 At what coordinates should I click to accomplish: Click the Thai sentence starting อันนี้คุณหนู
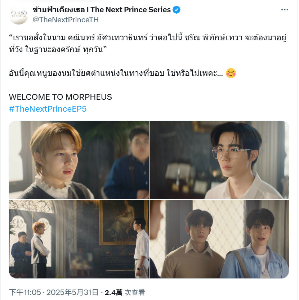[x=116, y=73]
